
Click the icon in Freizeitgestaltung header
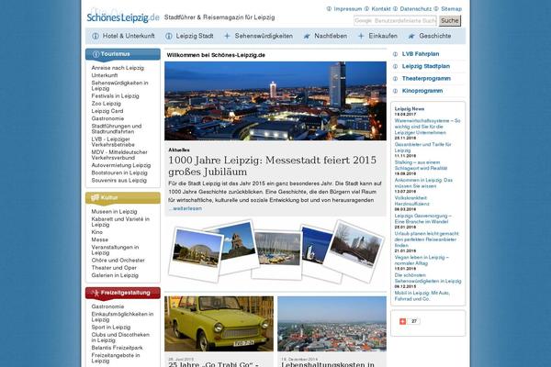coord(96,293)
